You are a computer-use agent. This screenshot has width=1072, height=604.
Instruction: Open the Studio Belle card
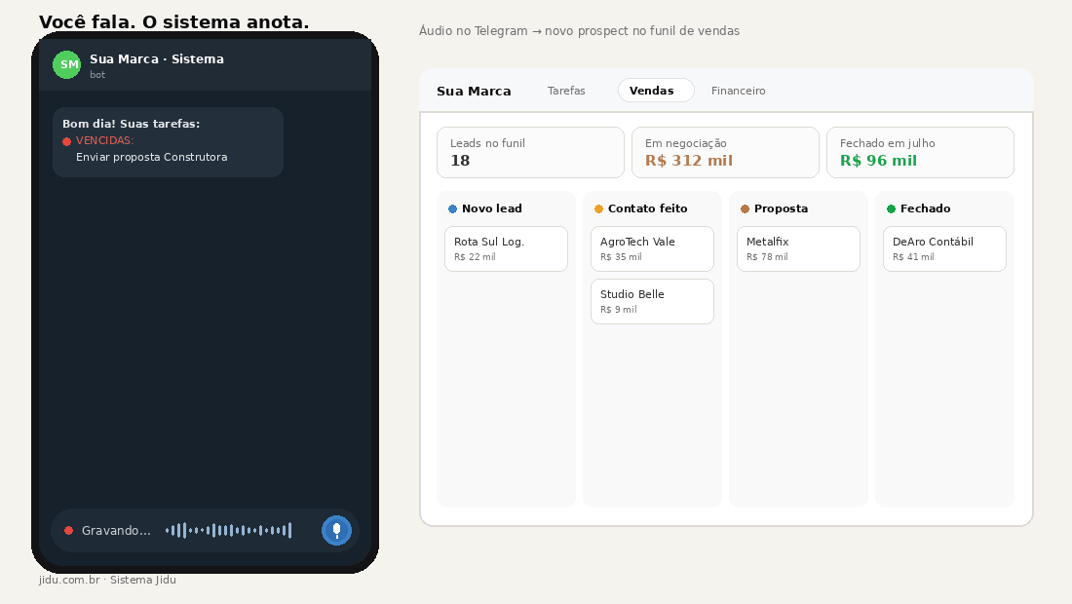tap(652, 301)
